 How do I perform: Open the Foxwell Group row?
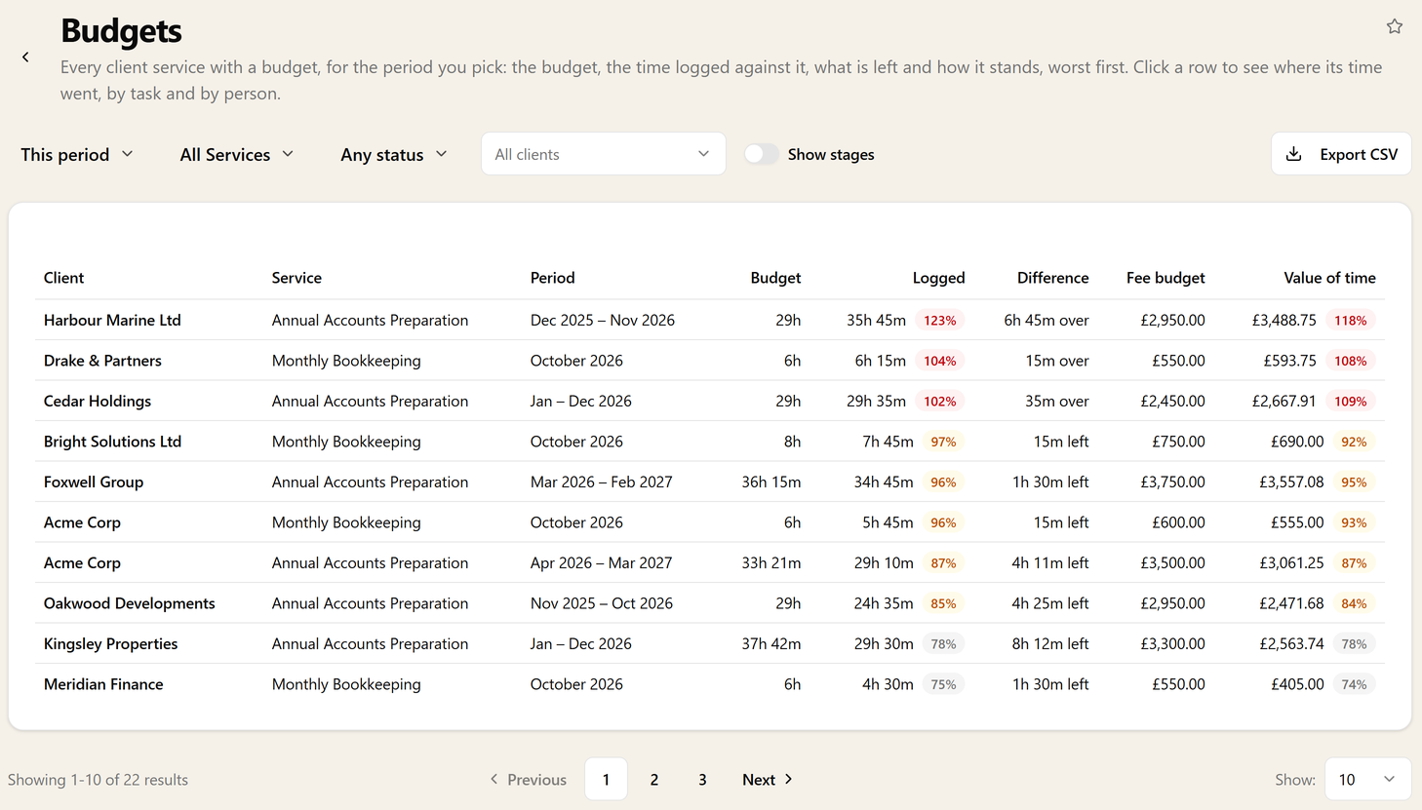pyautogui.click(x=710, y=482)
